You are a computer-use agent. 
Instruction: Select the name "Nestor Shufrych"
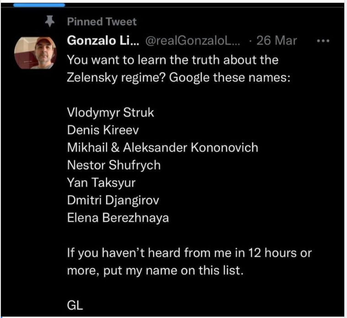point(114,165)
